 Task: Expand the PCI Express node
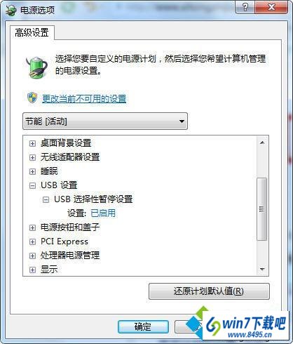(32, 242)
